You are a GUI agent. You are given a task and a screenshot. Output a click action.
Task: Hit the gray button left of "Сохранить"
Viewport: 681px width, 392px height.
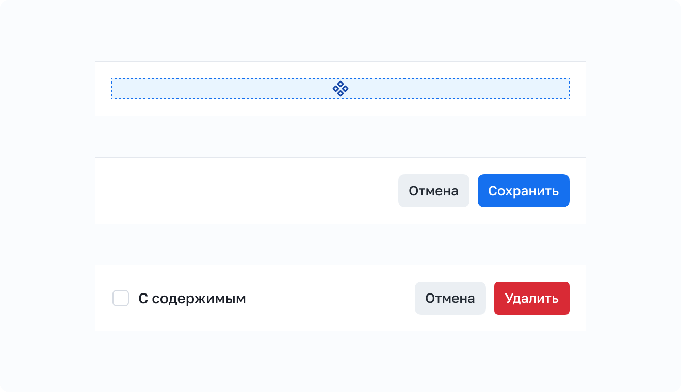pyautogui.click(x=433, y=191)
